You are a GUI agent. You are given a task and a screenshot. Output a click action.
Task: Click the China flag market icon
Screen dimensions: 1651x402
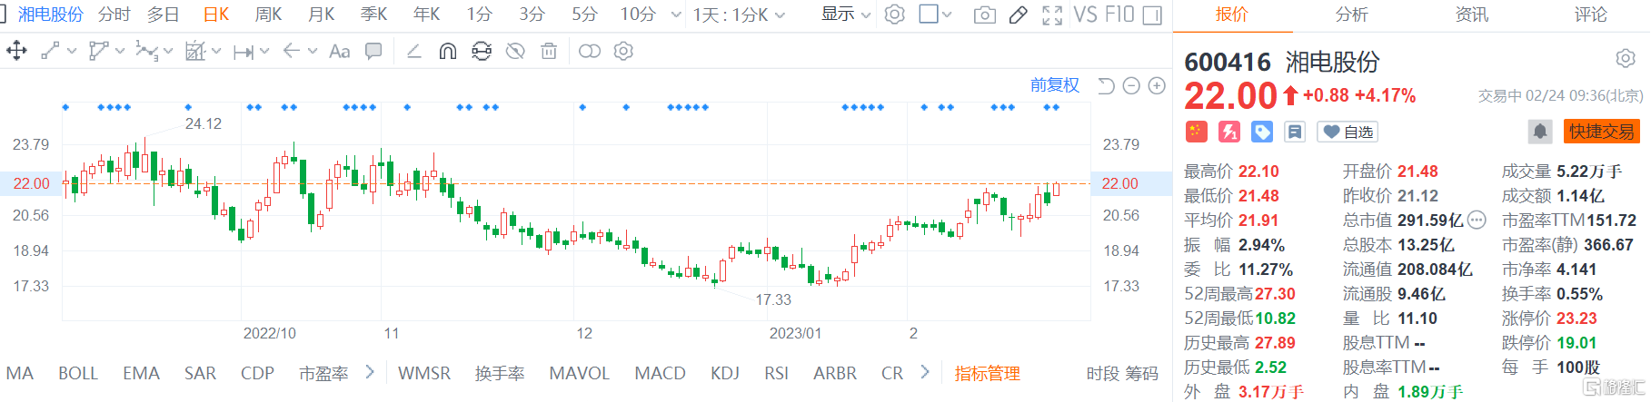tap(1196, 132)
